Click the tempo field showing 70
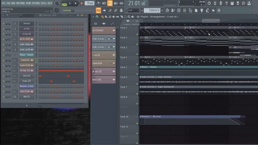The width and height of the screenshot is (258, 145). (89, 3)
